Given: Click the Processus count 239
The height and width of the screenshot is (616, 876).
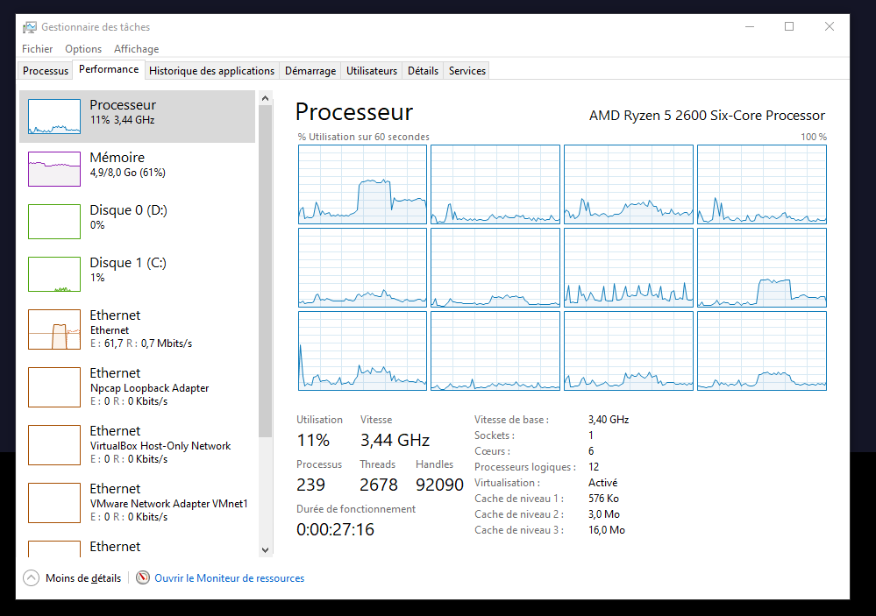Looking at the screenshot, I should click(x=310, y=485).
